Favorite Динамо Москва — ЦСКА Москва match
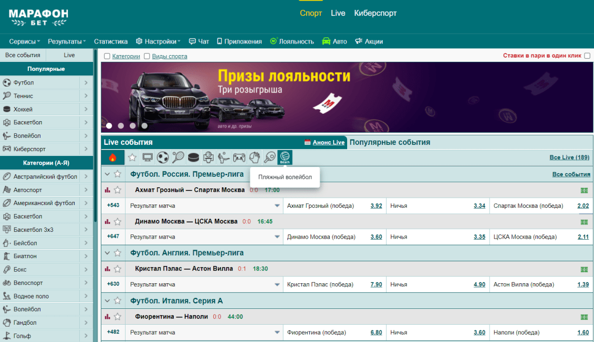 pyautogui.click(x=118, y=222)
